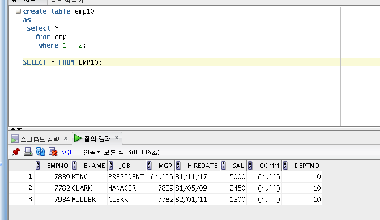Sort by ENAME column sort icon
Screen dimensions: 380x220
point(74,166)
